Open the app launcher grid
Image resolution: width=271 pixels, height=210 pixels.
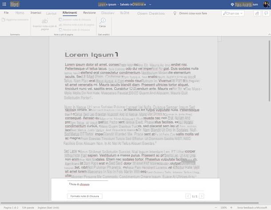(x=4, y=4)
